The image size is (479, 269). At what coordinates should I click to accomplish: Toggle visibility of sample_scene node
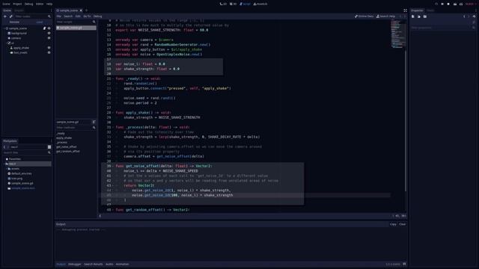(49, 28)
